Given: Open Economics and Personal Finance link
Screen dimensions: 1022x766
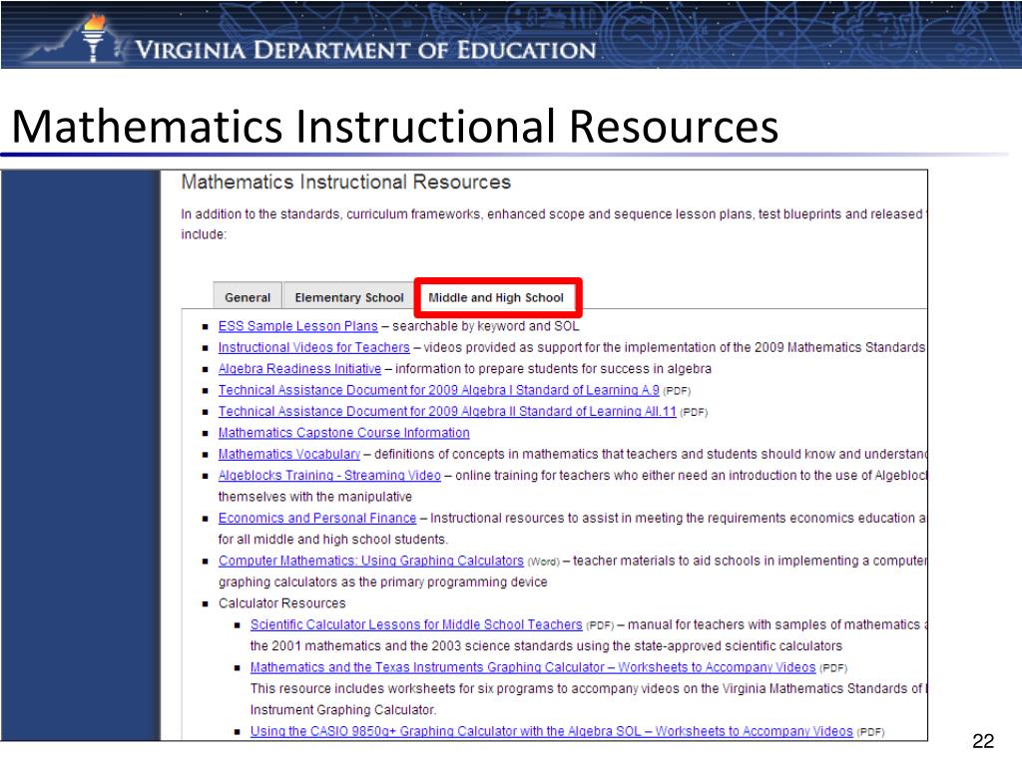Looking at the screenshot, I should pyautogui.click(x=317, y=518).
